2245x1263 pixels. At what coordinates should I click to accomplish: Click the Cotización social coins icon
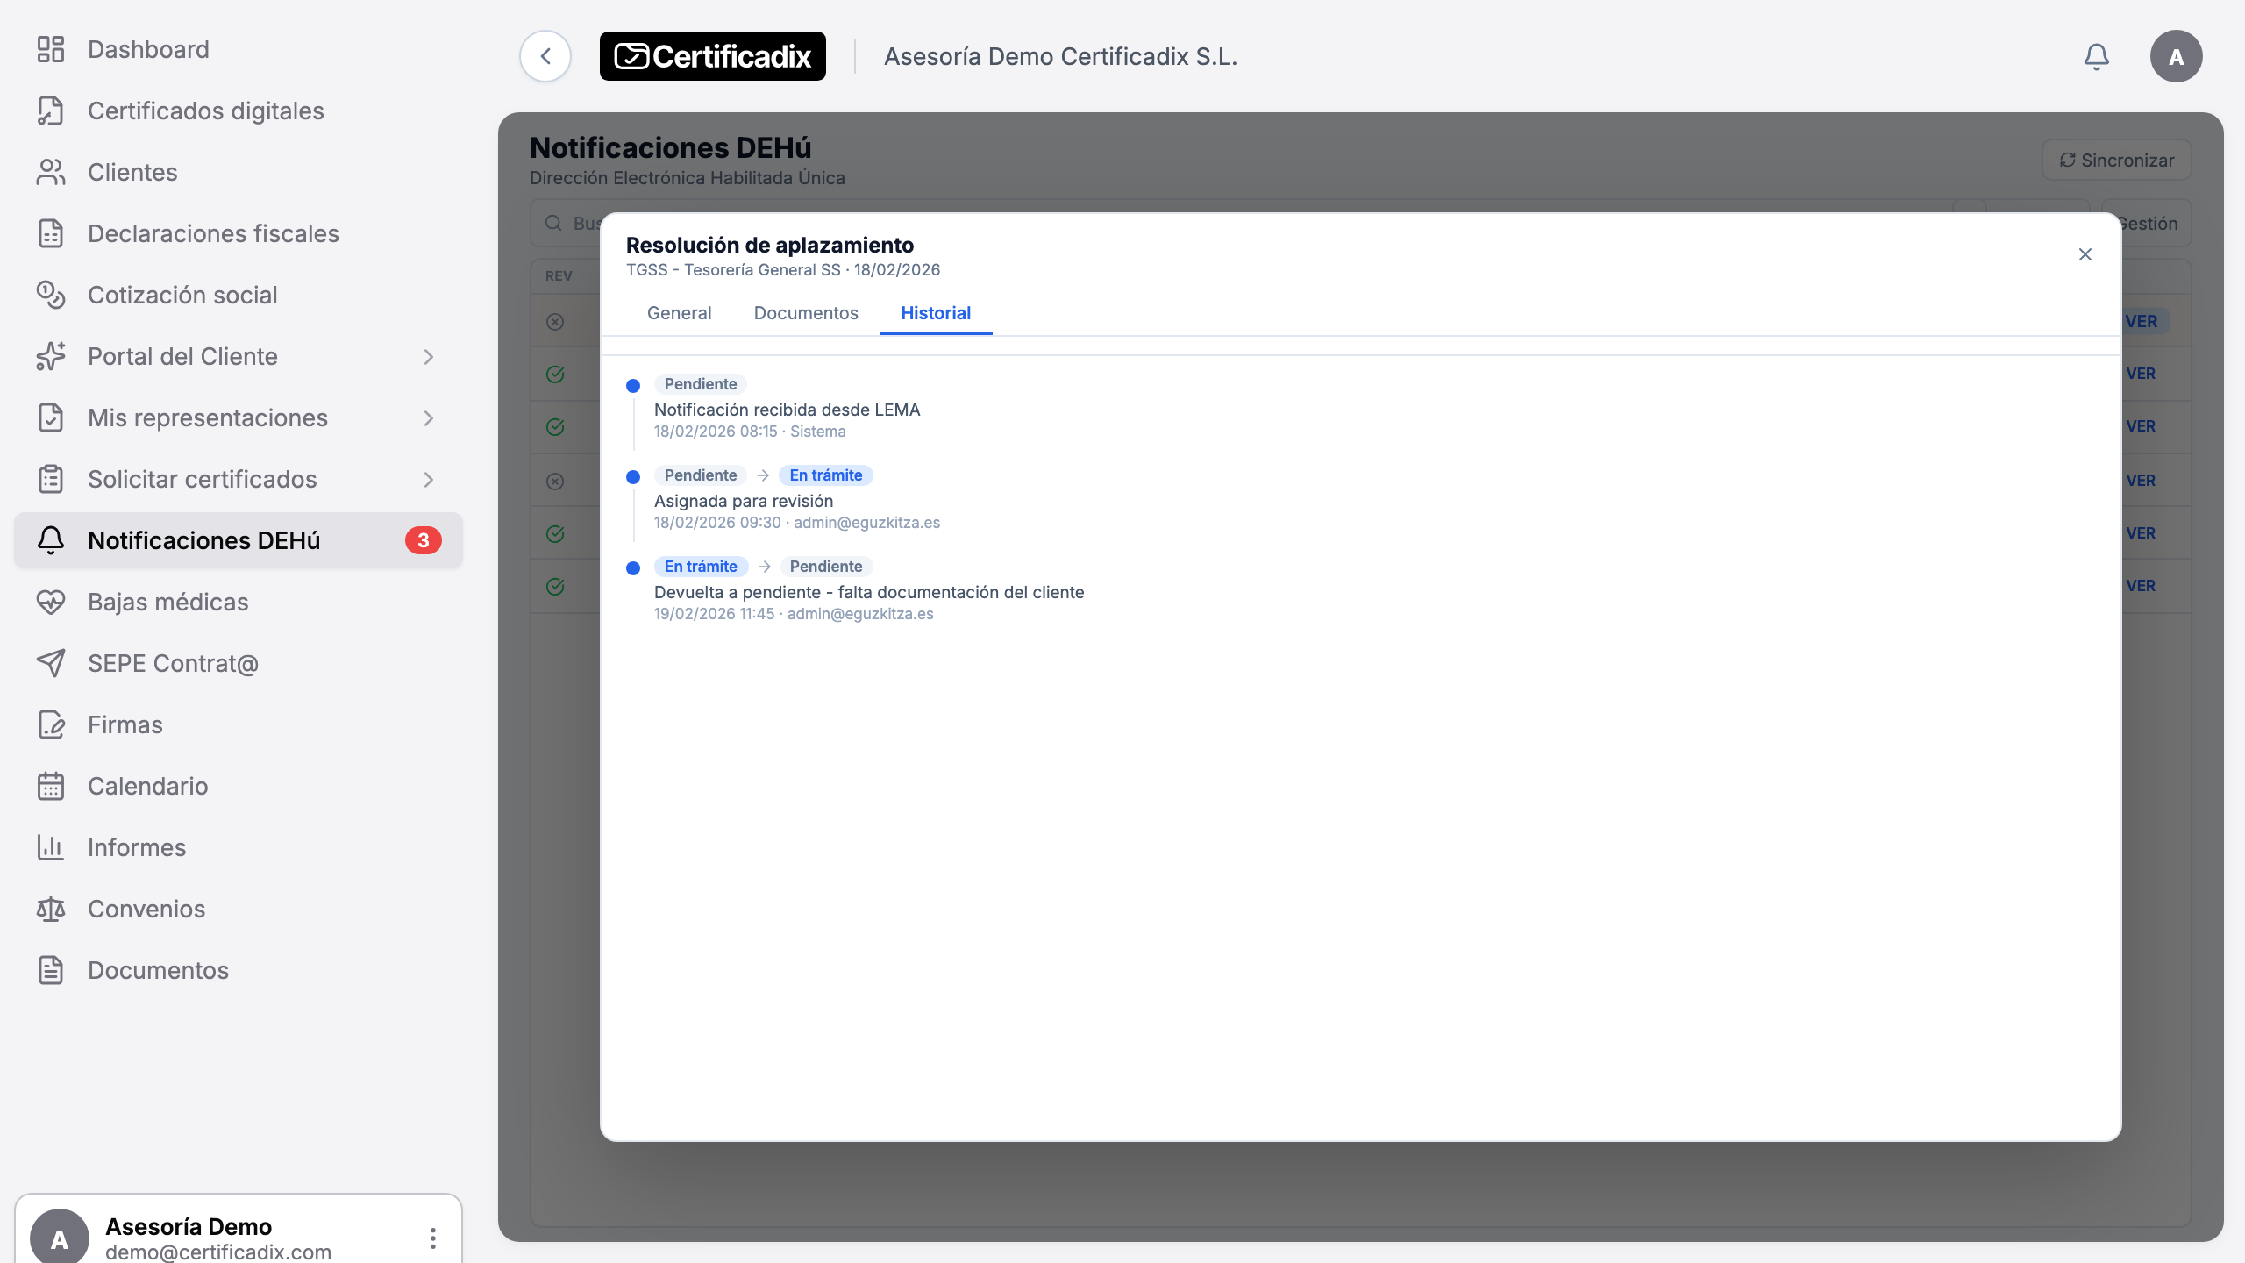tap(51, 295)
